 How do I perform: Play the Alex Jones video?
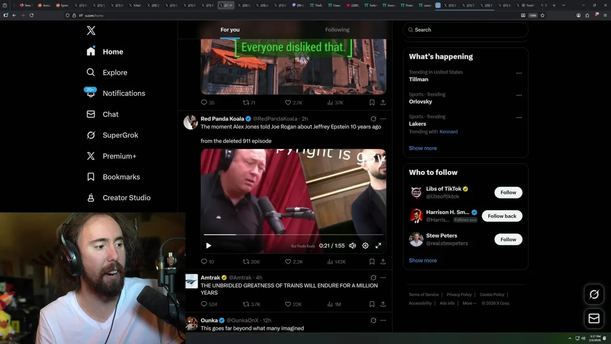click(x=209, y=246)
